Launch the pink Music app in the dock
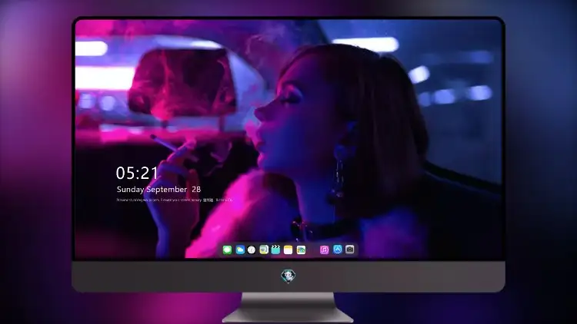577x324 pixels. click(x=324, y=250)
